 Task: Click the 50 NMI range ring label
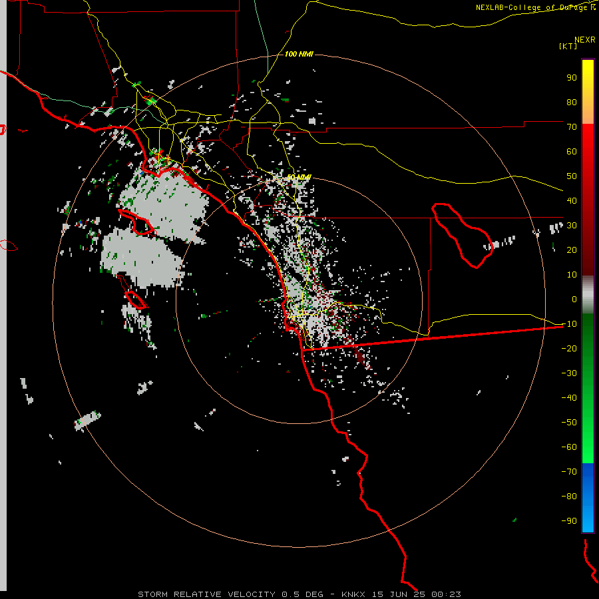(299, 177)
